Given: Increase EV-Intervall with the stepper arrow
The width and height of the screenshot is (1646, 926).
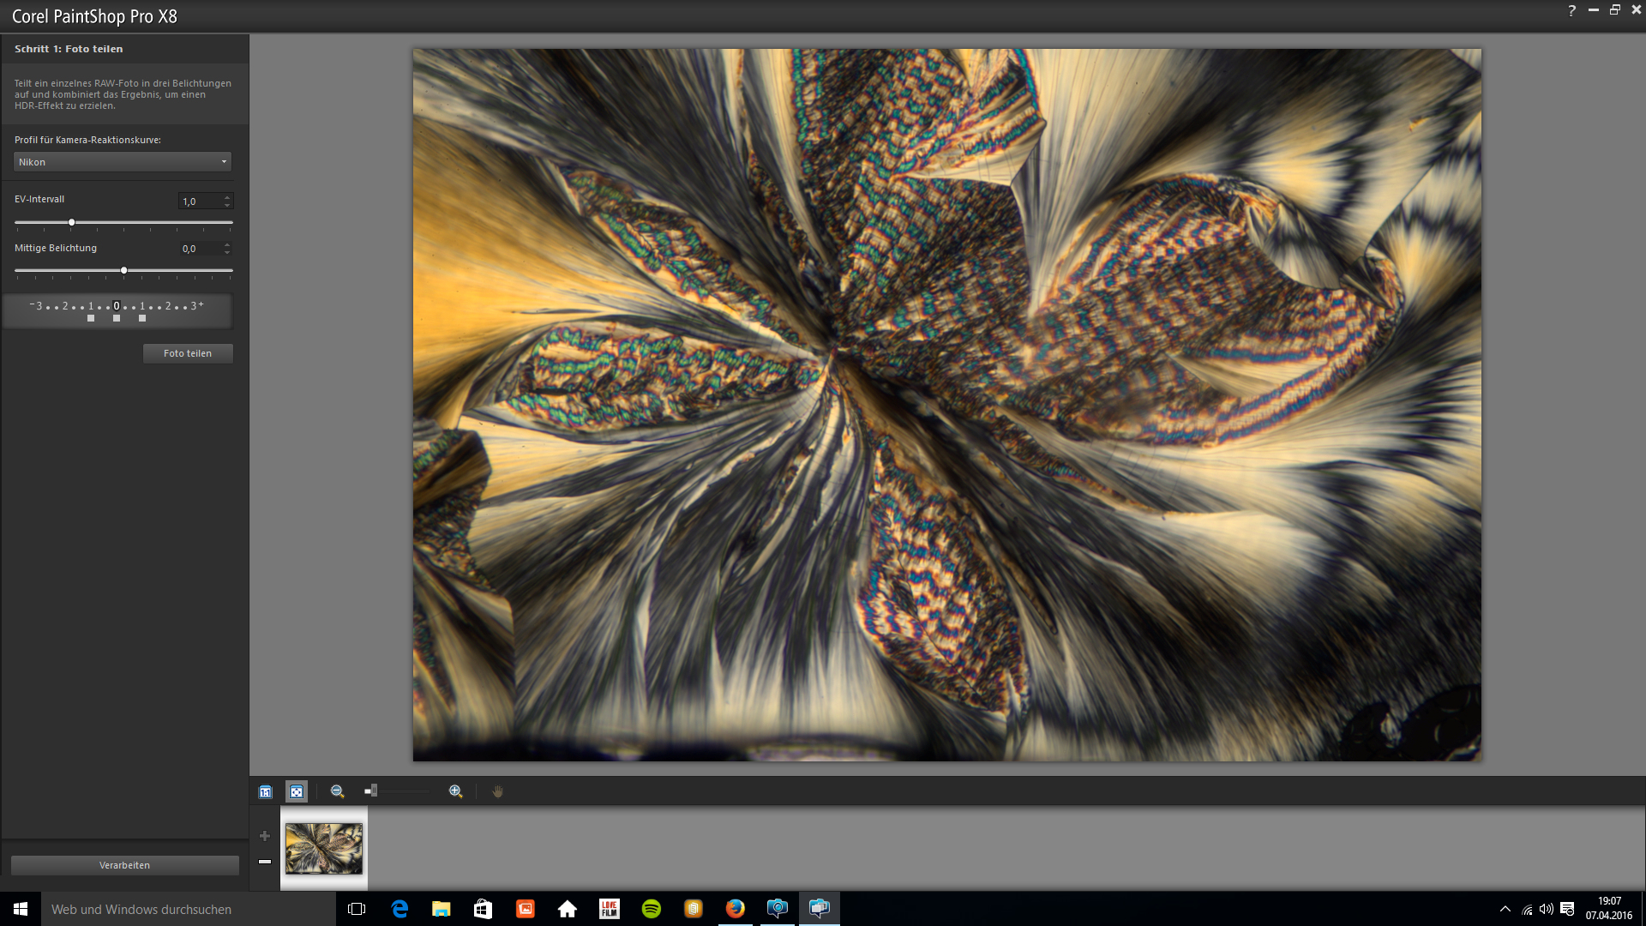Looking at the screenshot, I should (x=227, y=197).
